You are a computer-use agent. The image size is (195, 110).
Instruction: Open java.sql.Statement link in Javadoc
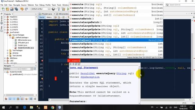[x=84, y=68]
